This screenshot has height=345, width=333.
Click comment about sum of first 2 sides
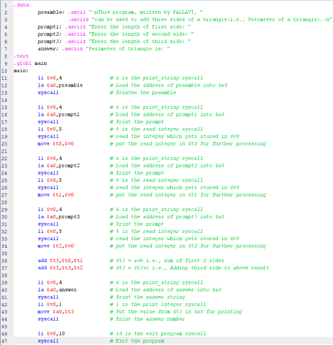pyautogui.click(x=167, y=261)
